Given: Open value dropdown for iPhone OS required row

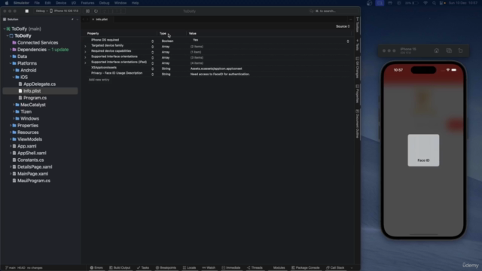Looking at the screenshot, I should point(348,41).
